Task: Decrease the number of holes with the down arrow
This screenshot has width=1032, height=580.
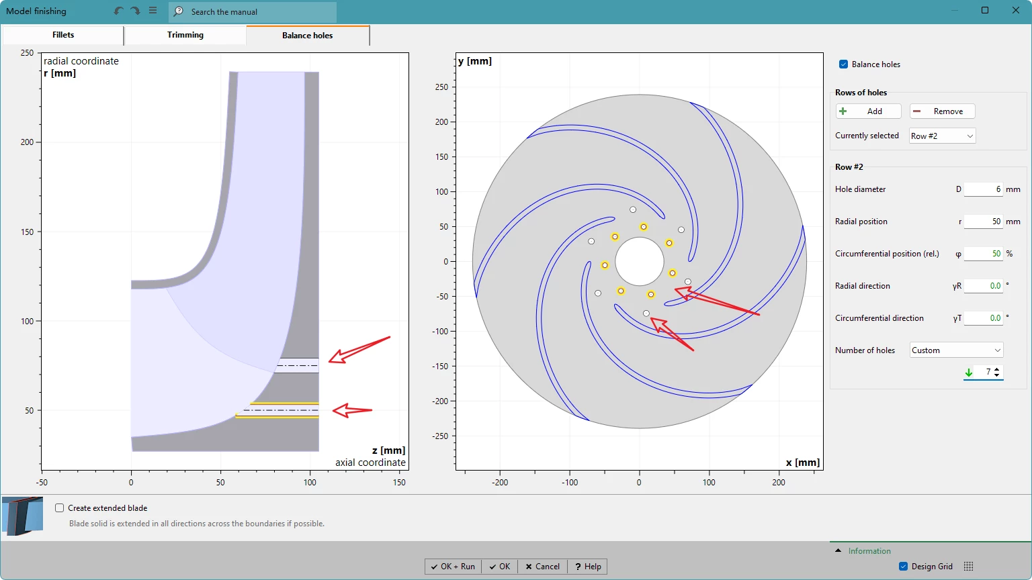Action: 997,375
